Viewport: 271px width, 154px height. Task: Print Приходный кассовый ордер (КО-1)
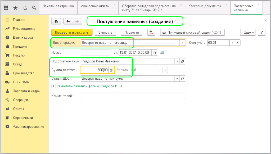[193, 32]
